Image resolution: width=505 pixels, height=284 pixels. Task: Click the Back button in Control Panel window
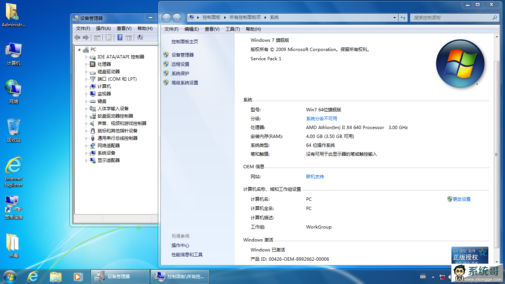pyautogui.click(x=166, y=17)
